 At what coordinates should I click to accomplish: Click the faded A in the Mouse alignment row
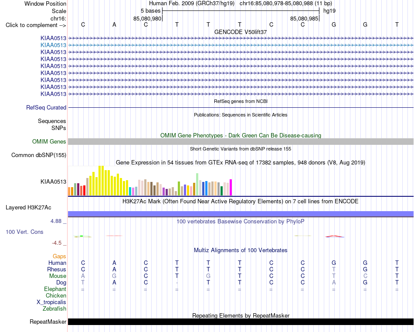click(x=83, y=276)
